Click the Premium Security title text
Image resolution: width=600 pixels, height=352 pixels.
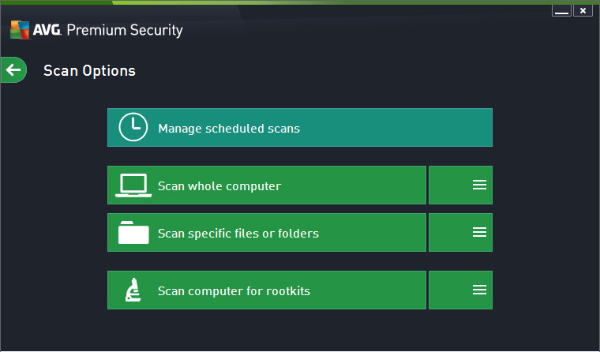[125, 30]
